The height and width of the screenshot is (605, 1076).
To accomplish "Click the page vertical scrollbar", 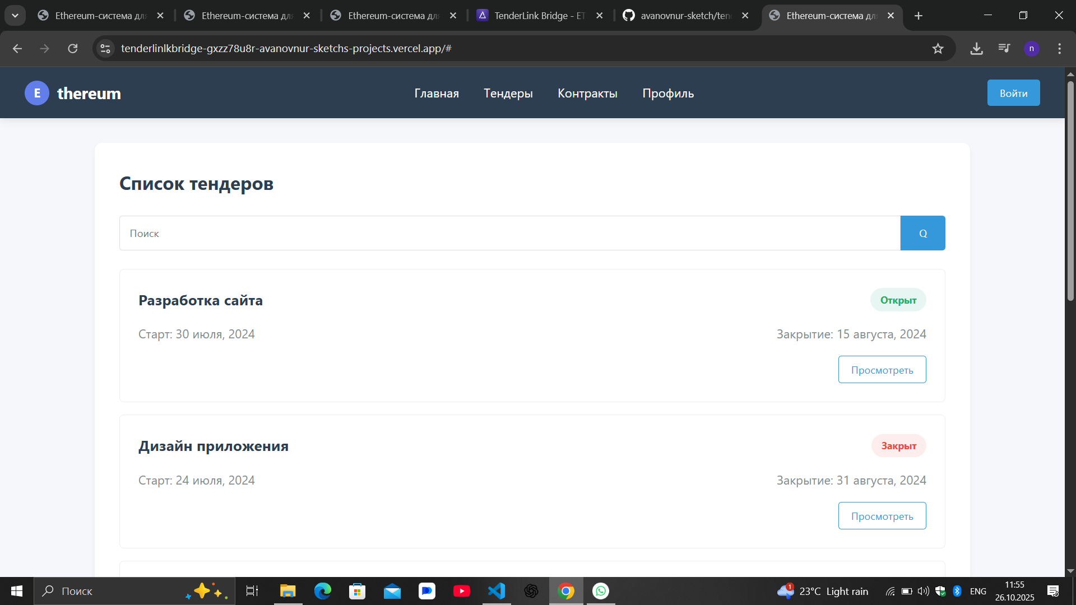I will (x=1070, y=190).
